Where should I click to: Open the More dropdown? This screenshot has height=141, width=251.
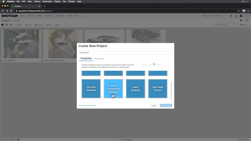click(x=58, y=25)
